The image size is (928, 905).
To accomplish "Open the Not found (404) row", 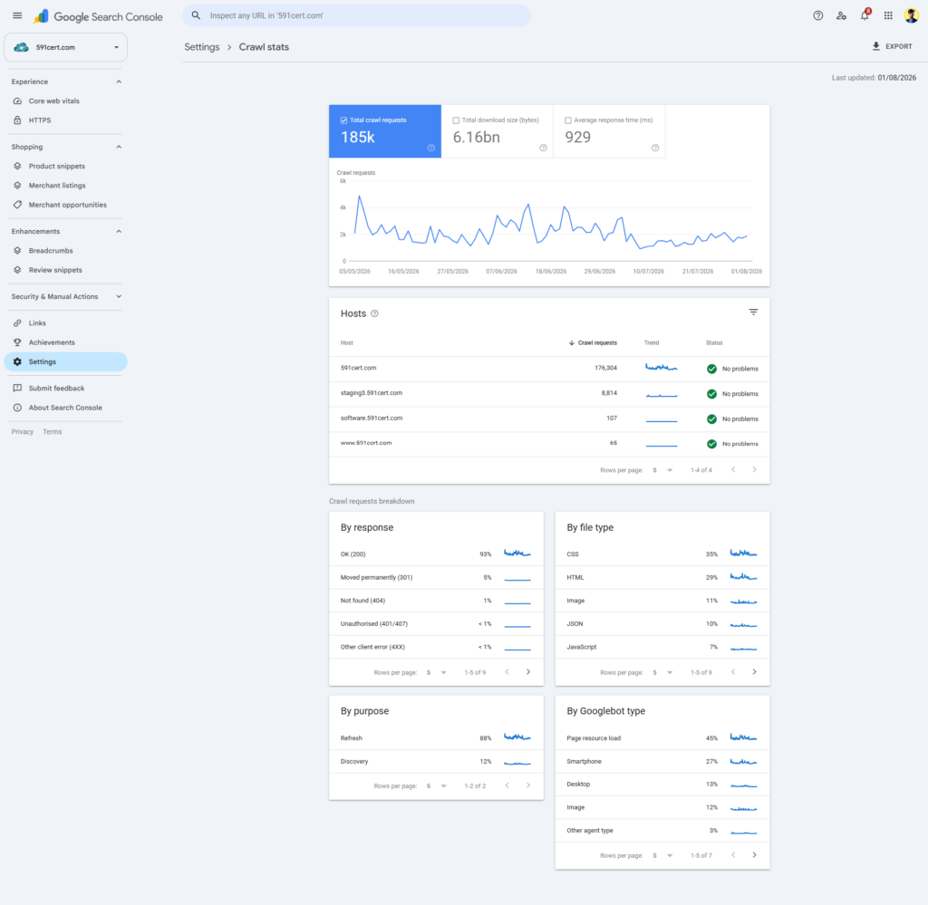I will point(436,601).
